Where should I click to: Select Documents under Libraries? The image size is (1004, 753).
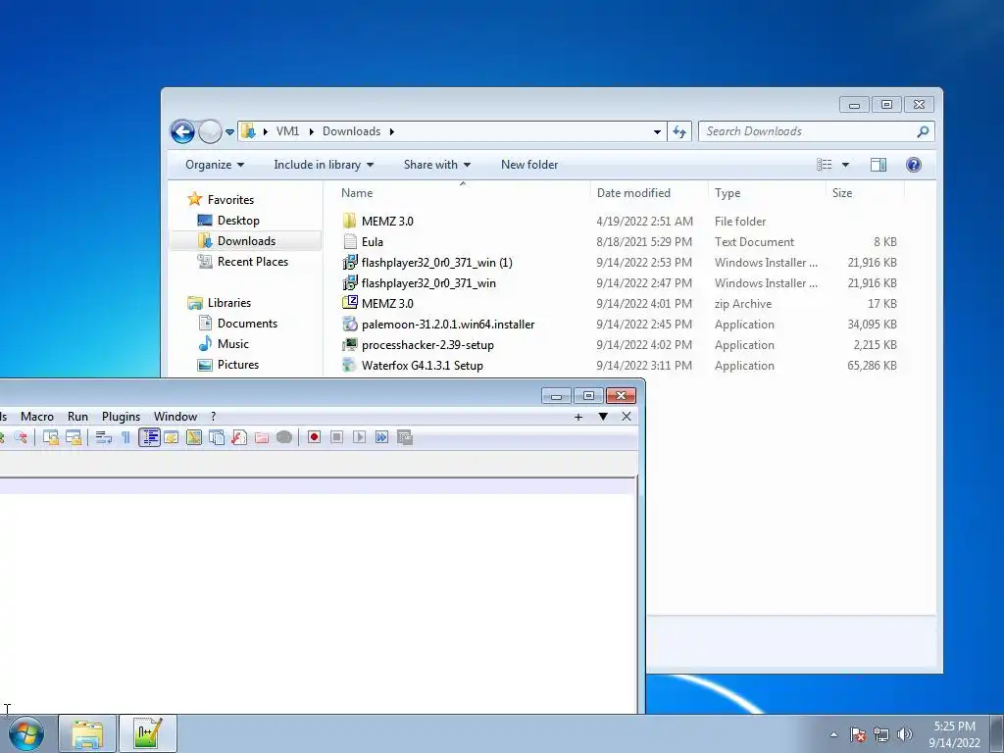coord(246,324)
